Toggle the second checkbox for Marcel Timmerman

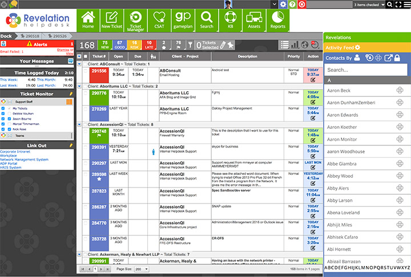point(10,124)
